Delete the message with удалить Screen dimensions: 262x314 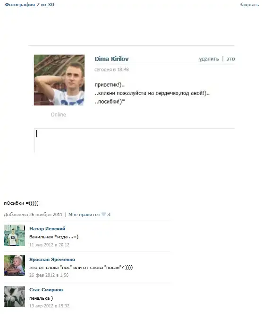[x=209, y=59]
